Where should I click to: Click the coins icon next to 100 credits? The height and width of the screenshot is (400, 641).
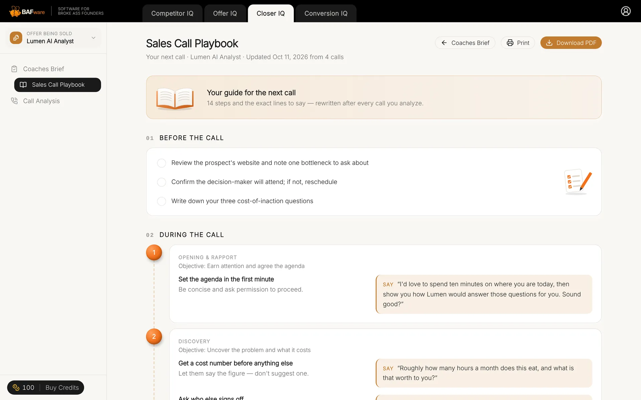coord(16,387)
